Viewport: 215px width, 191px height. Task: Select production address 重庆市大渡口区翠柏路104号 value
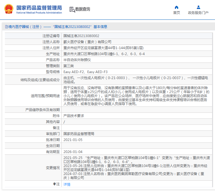coord(104,54)
